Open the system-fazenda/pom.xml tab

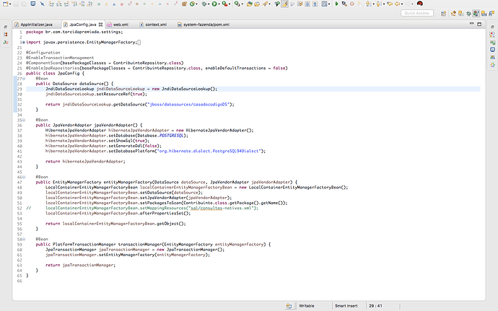(208, 25)
